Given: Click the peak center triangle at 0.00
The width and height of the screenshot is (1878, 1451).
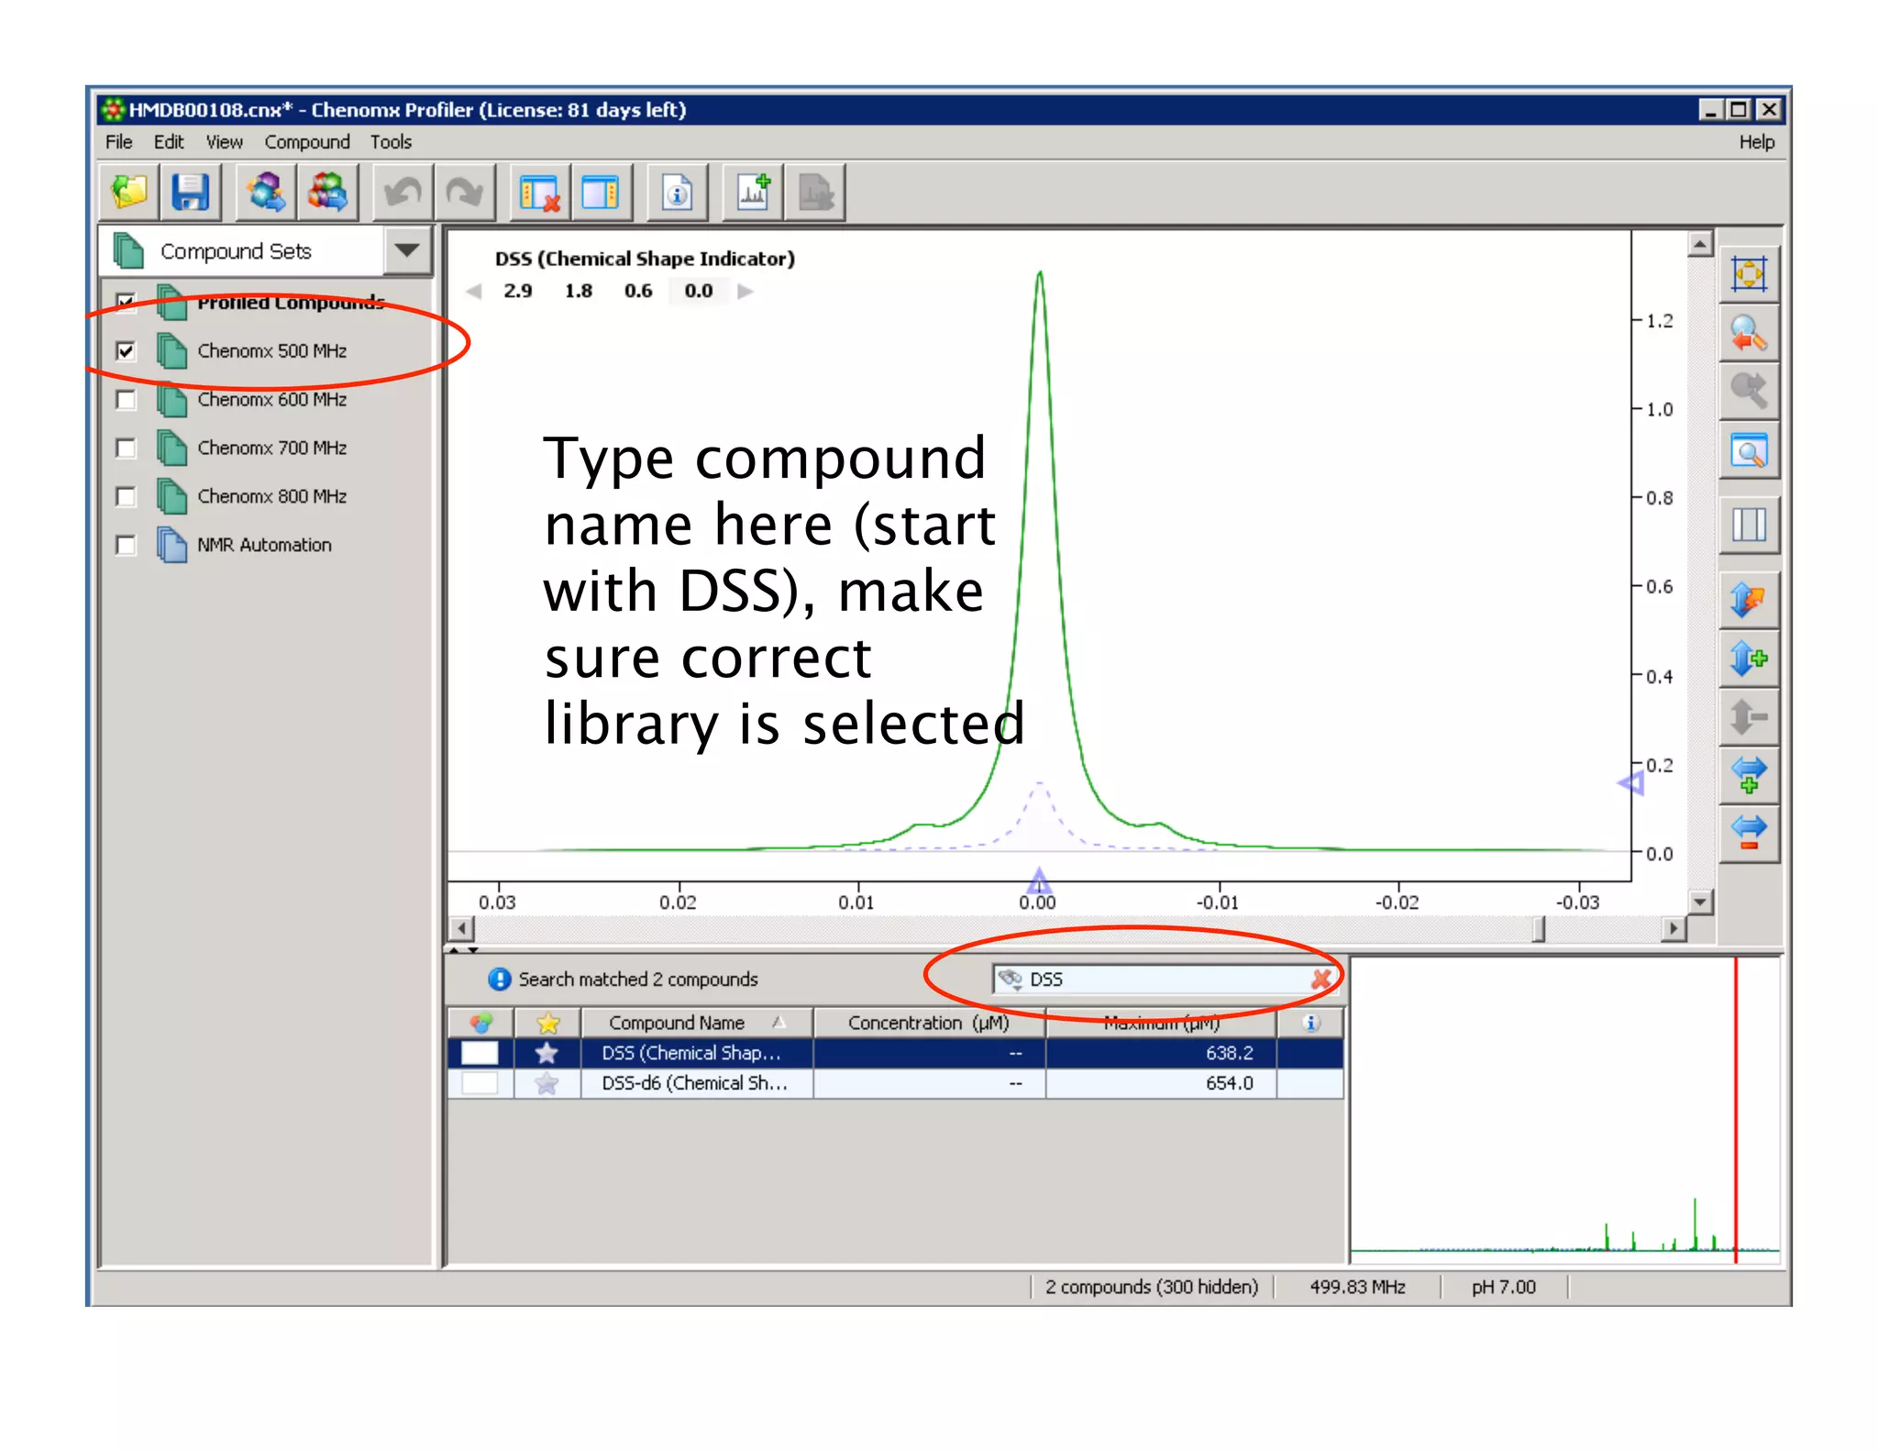Looking at the screenshot, I should (x=1039, y=881).
